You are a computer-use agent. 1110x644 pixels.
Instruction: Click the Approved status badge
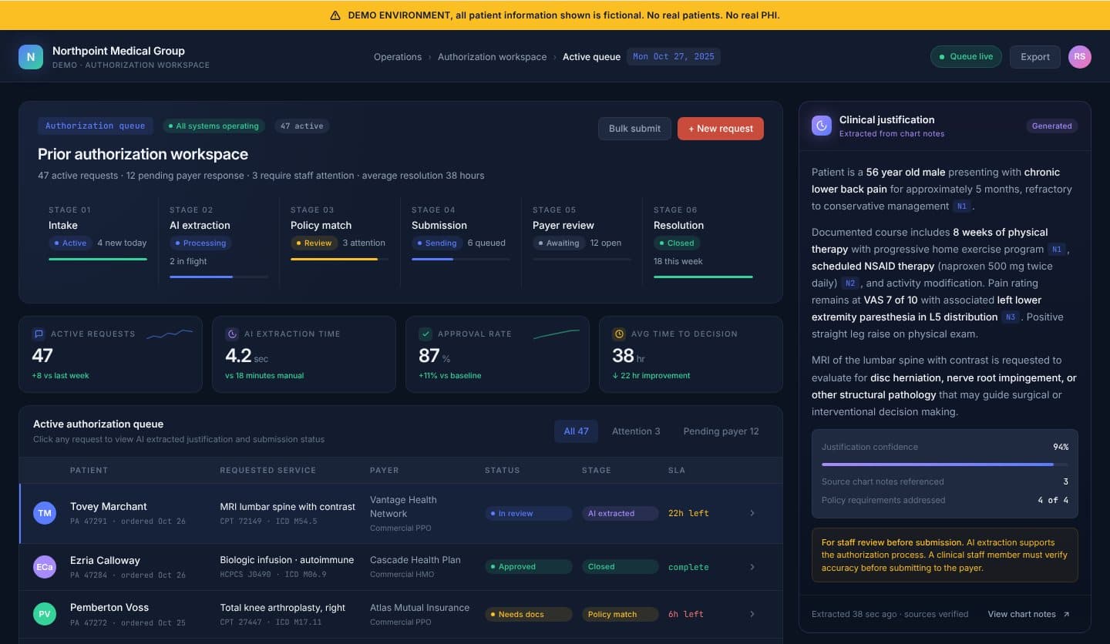[529, 567]
